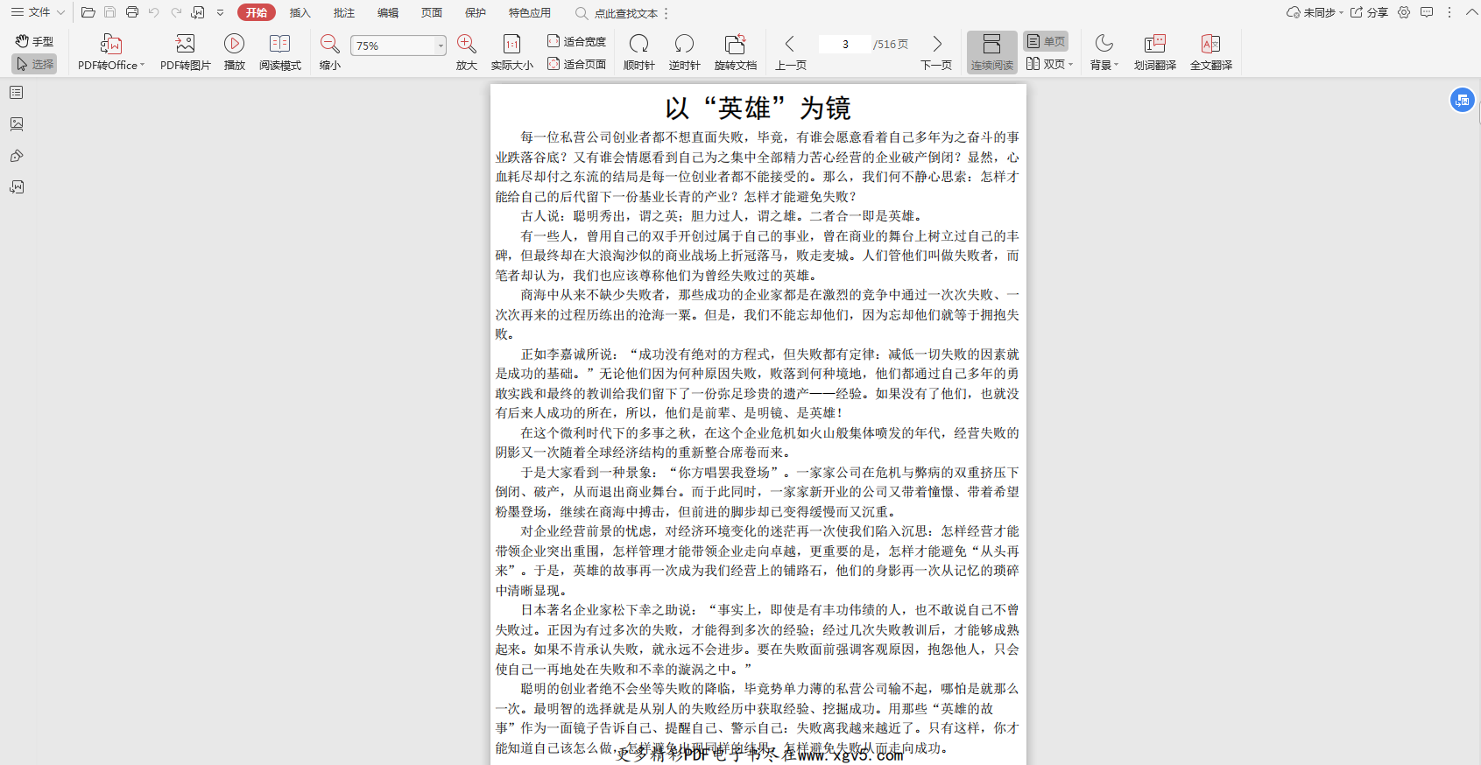
Task: Activate the 手型 hand tool
Action: 35,41
